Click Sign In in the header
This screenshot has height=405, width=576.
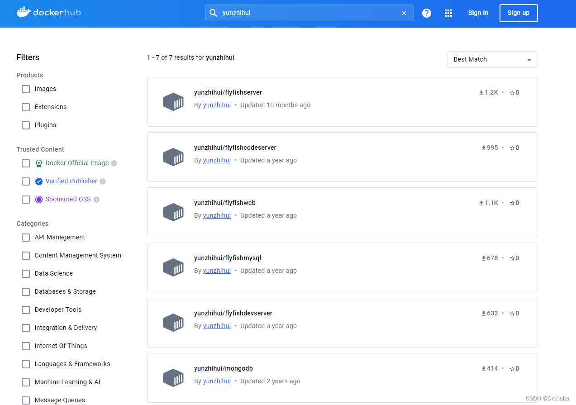[x=478, y=13]
